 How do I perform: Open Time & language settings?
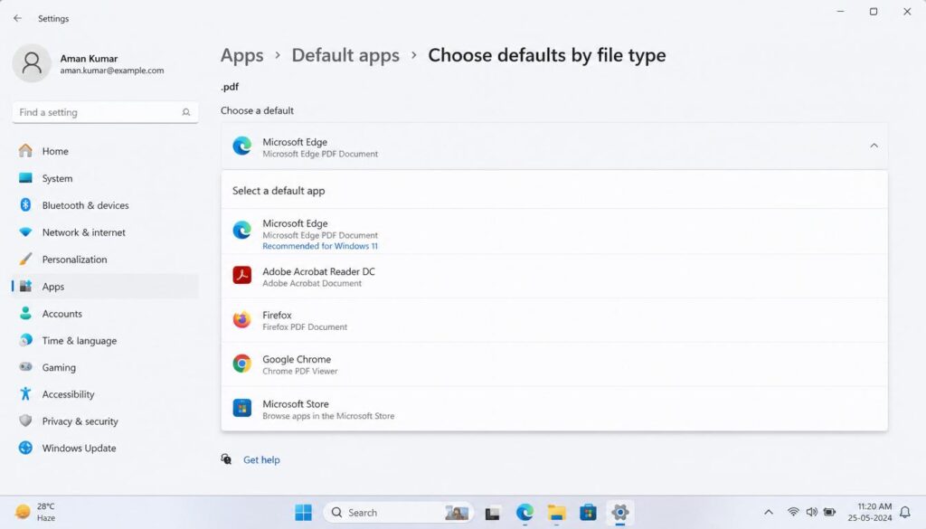(105, 341)
